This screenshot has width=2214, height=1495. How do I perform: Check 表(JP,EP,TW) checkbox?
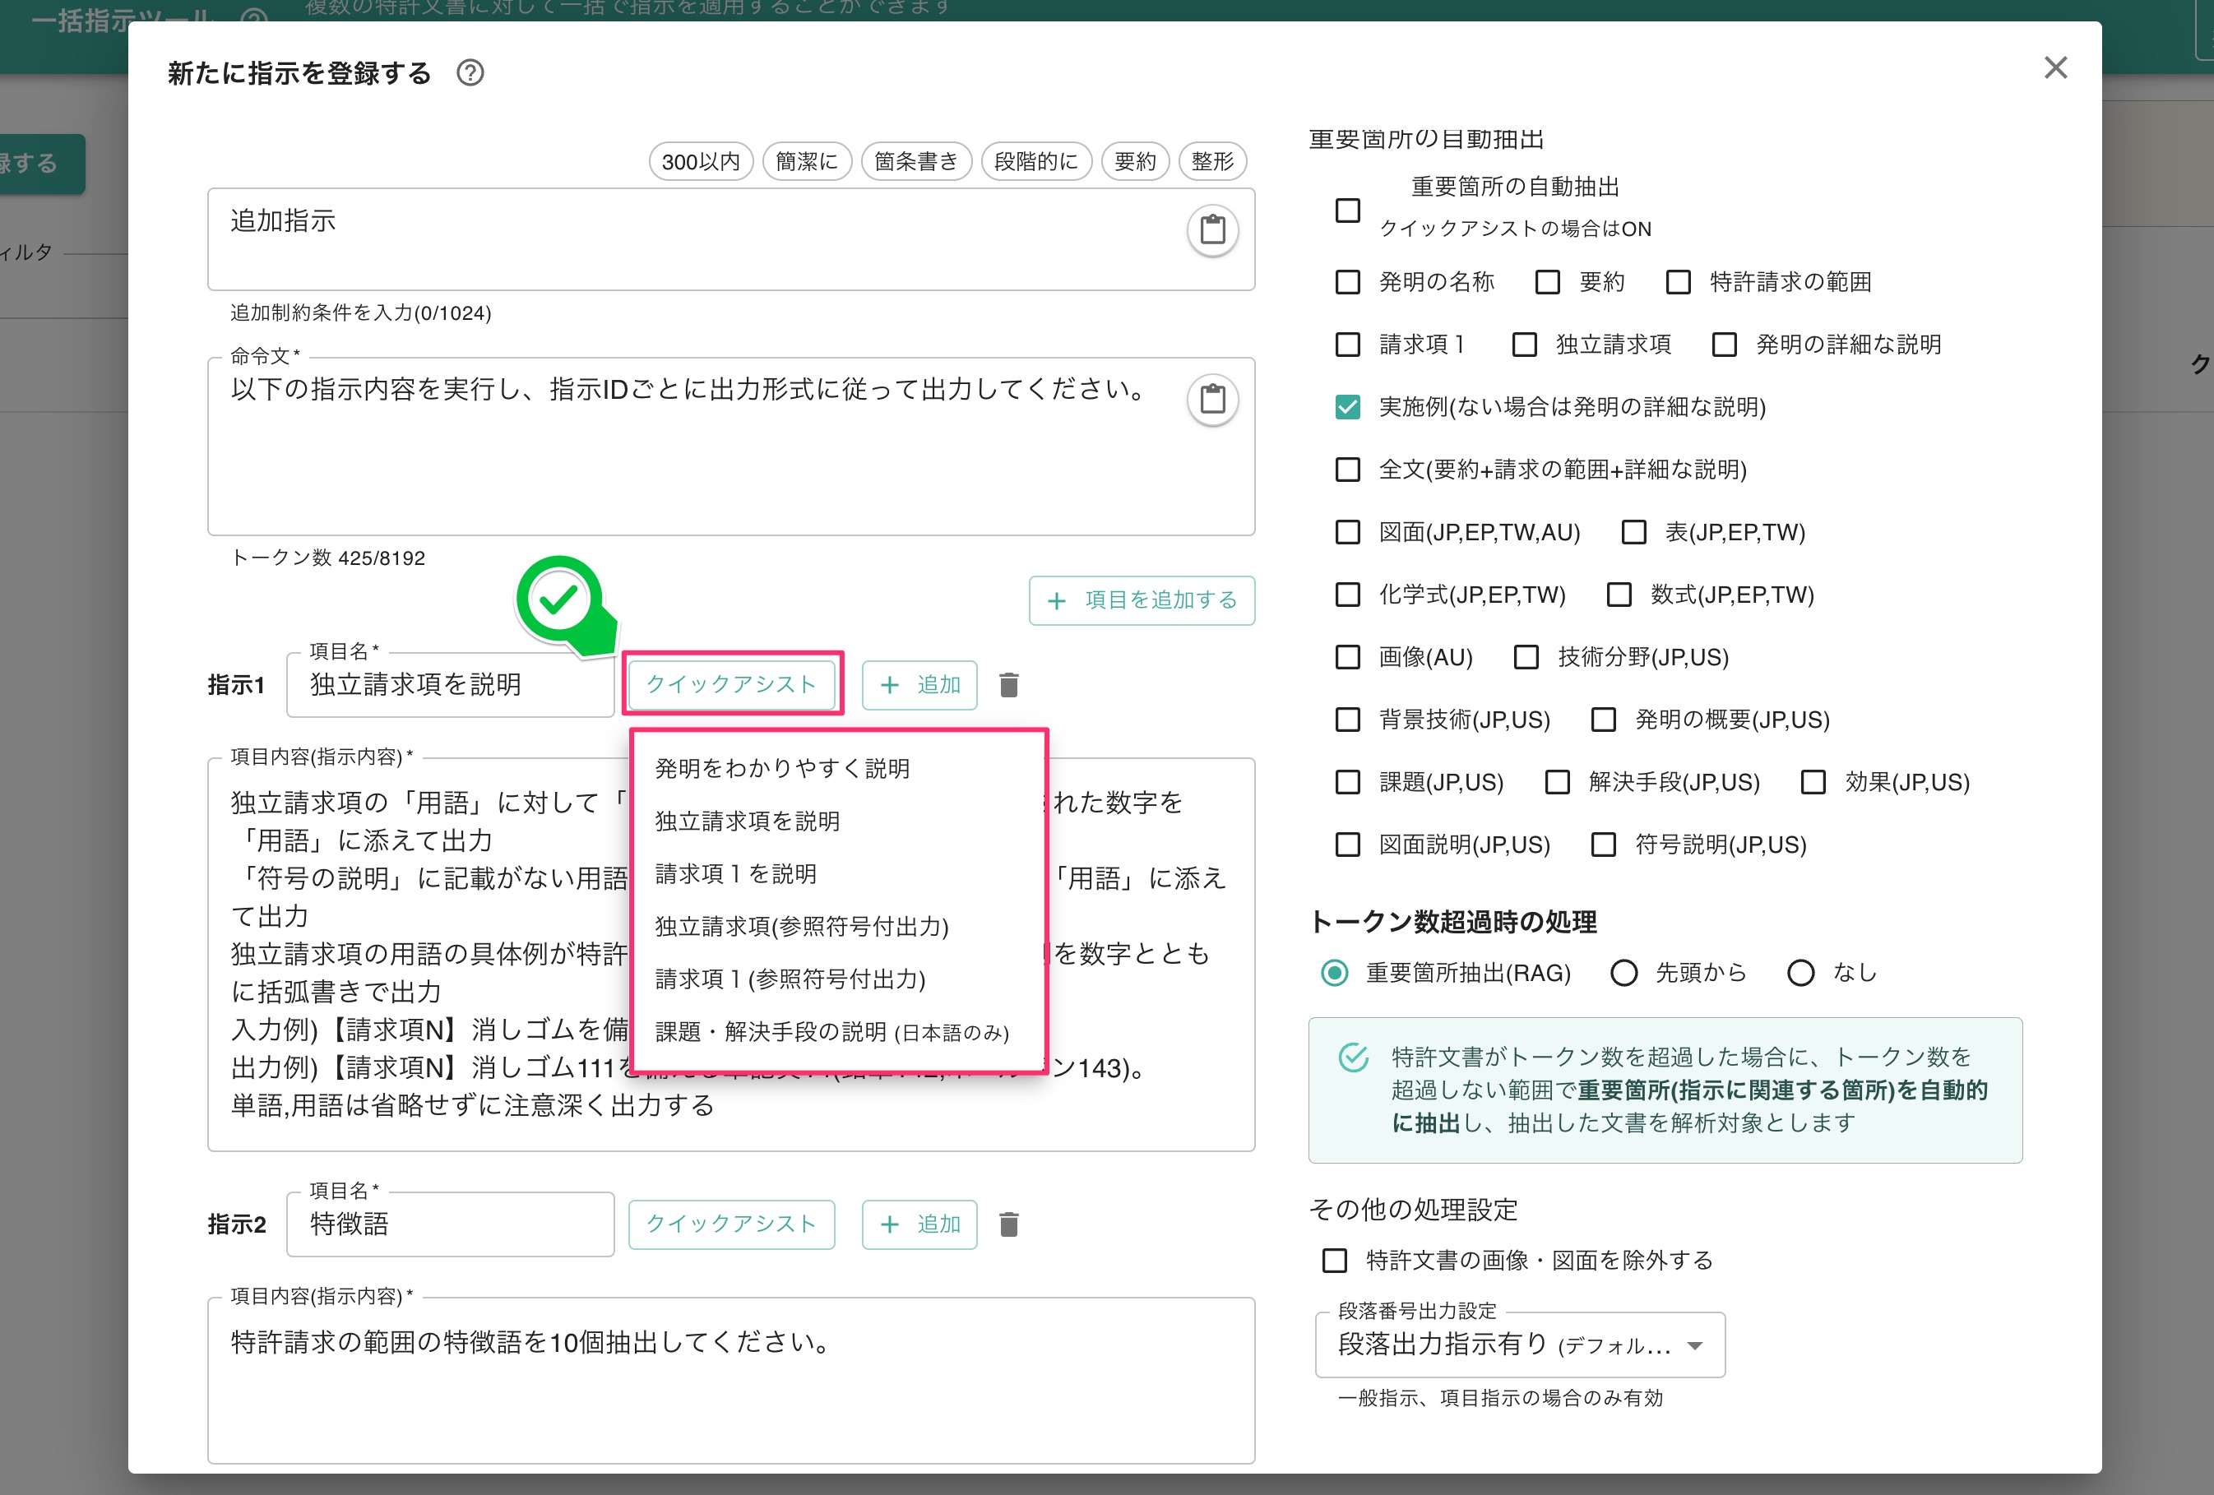click(1634, 533)
